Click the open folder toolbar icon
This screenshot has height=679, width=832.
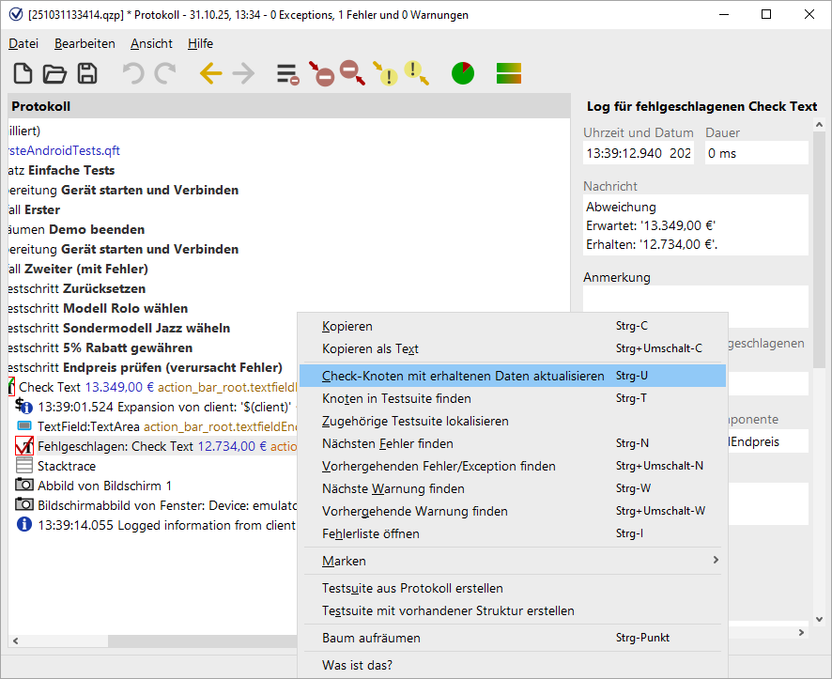[54, 73]
